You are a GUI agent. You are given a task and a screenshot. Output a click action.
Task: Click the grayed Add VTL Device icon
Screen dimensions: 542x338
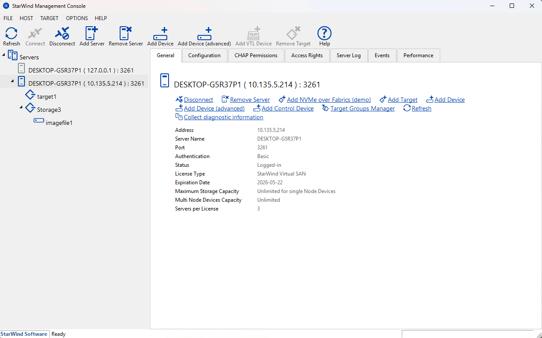click(x=254, y=34)
